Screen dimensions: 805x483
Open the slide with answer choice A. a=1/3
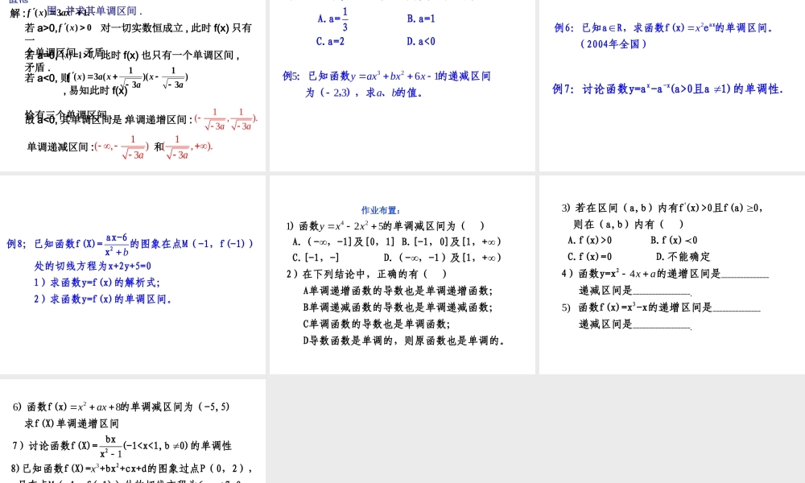coord(402,85)
